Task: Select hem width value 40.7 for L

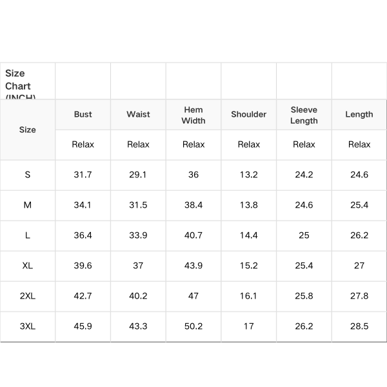Action: 193,235
